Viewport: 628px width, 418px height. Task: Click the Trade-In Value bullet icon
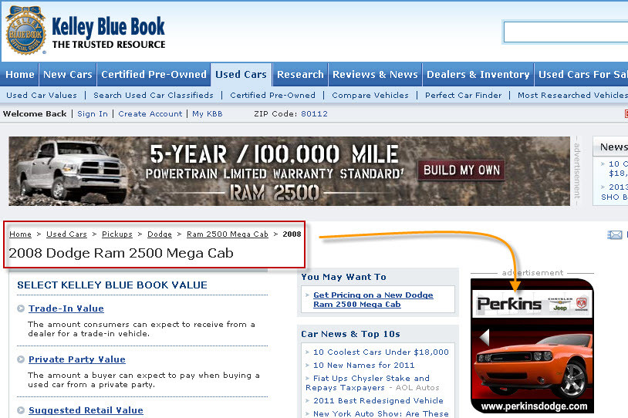tap(21, 308)
